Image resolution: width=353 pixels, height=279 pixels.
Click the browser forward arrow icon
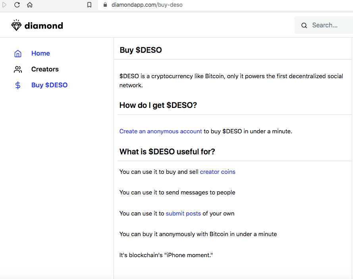click(4, 5)
